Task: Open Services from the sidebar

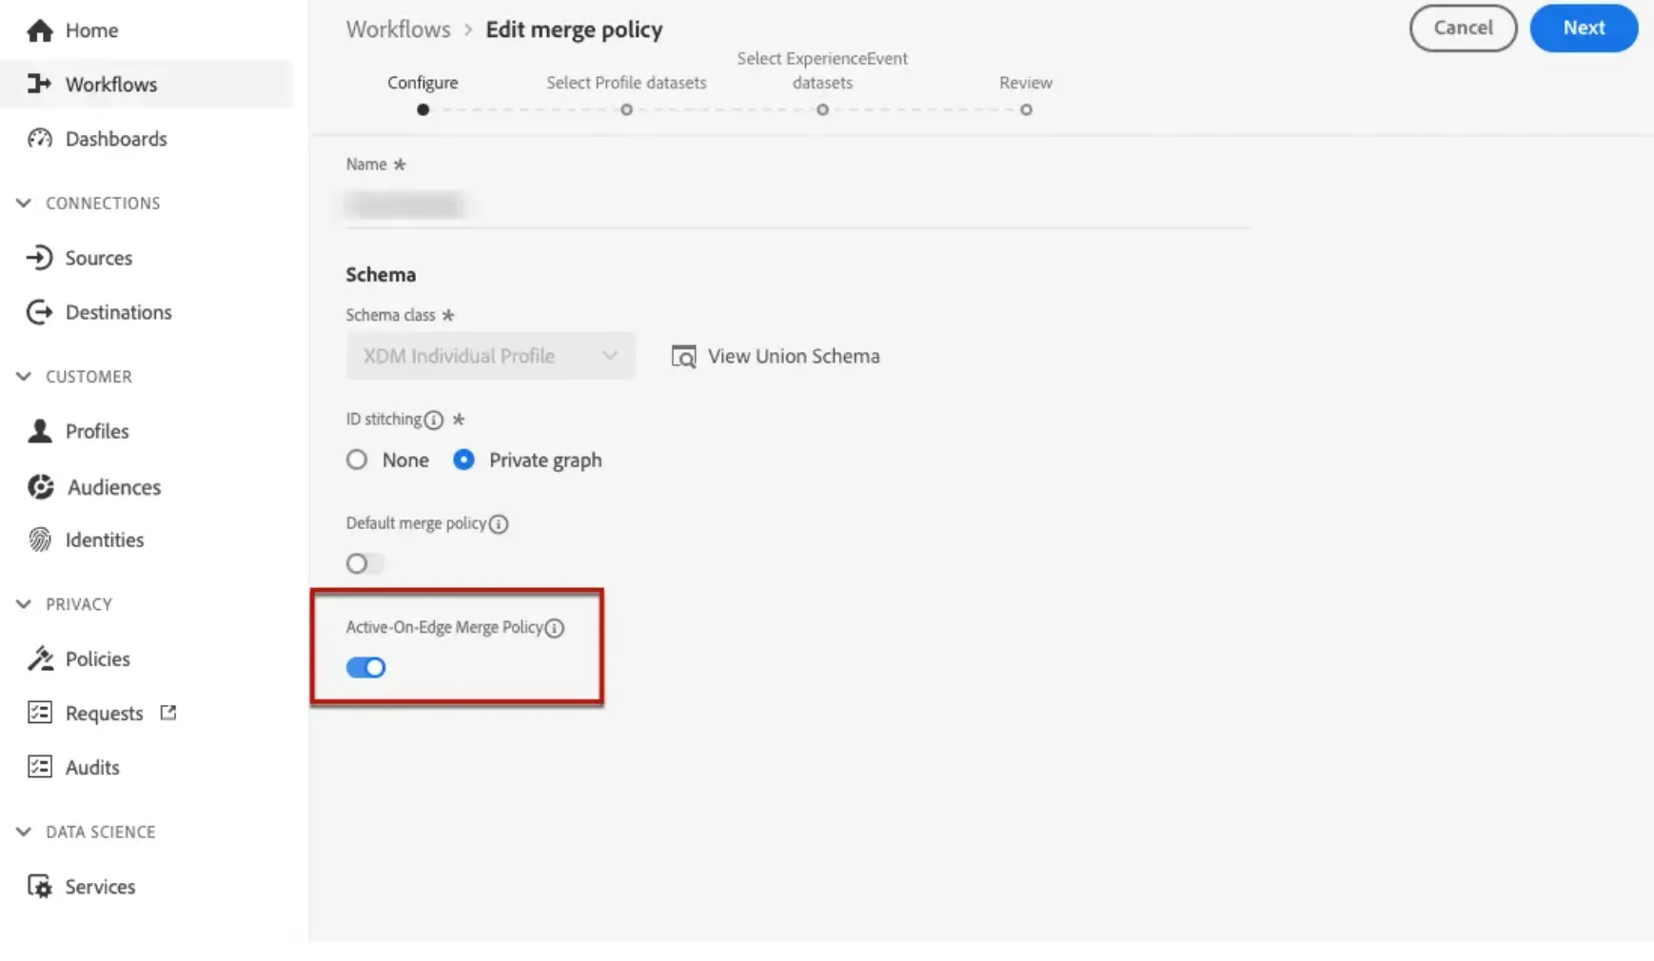Action: tap(100, 887)
